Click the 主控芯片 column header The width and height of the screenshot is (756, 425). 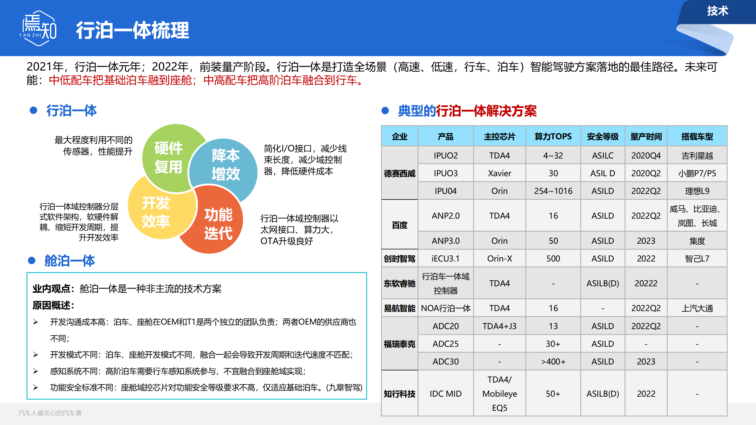point(499,136)
